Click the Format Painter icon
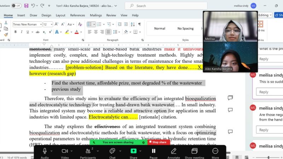The width and height of the screenshot is (283, 159). [6, 35]
